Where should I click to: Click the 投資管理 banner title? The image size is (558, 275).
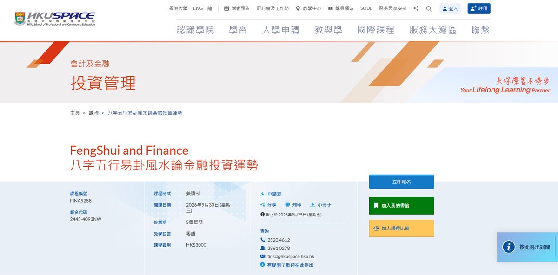click(x=103, y=83)
